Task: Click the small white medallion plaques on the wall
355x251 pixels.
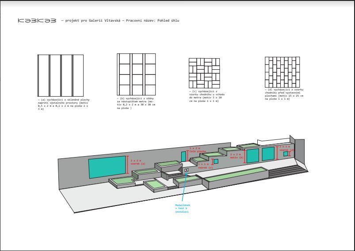Action: pyautogui.click(x=187, y=170)
